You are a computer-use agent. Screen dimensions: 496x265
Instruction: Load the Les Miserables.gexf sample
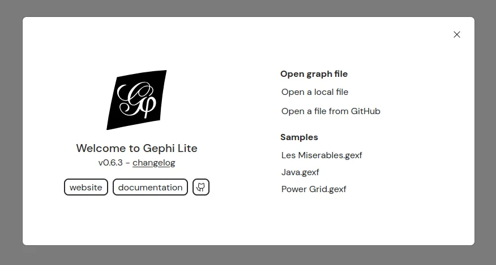[322, 155]
